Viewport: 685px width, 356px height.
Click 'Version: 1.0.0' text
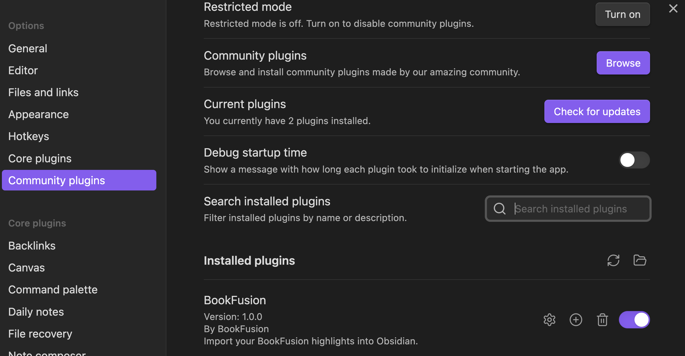pyautogui.click(x=233, y=316)
